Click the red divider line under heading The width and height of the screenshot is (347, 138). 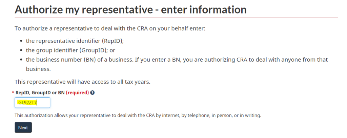[176, 18]
